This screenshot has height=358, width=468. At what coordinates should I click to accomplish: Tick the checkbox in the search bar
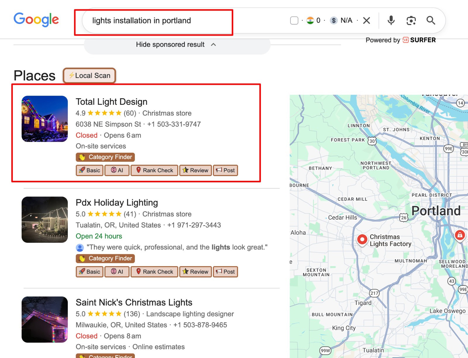pyautogui.click(x=294, y=20)
